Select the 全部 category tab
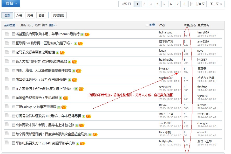This screenshot has height=154, width=231. pos(7,15)
